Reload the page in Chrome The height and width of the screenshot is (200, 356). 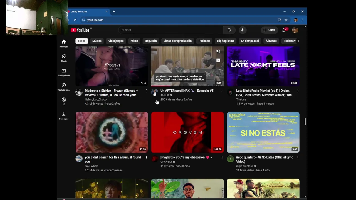(75, 20)
